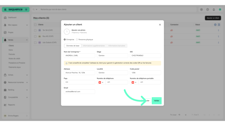Open the clock timer icon in top bar
The image size is (225, 126).
[x=208, y=9]
